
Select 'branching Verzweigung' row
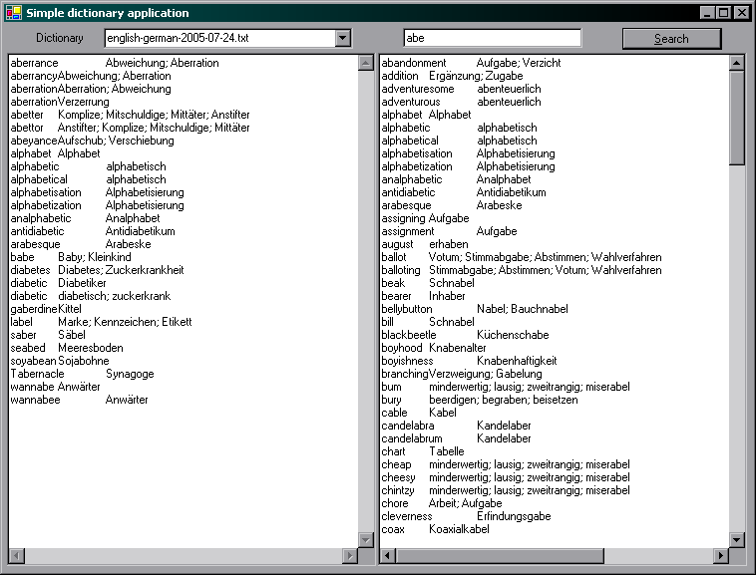pos(462,374)
